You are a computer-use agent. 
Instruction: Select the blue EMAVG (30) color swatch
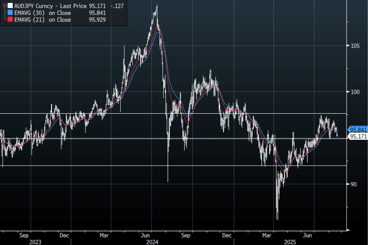pyautogui.click(x=10, y=12)
